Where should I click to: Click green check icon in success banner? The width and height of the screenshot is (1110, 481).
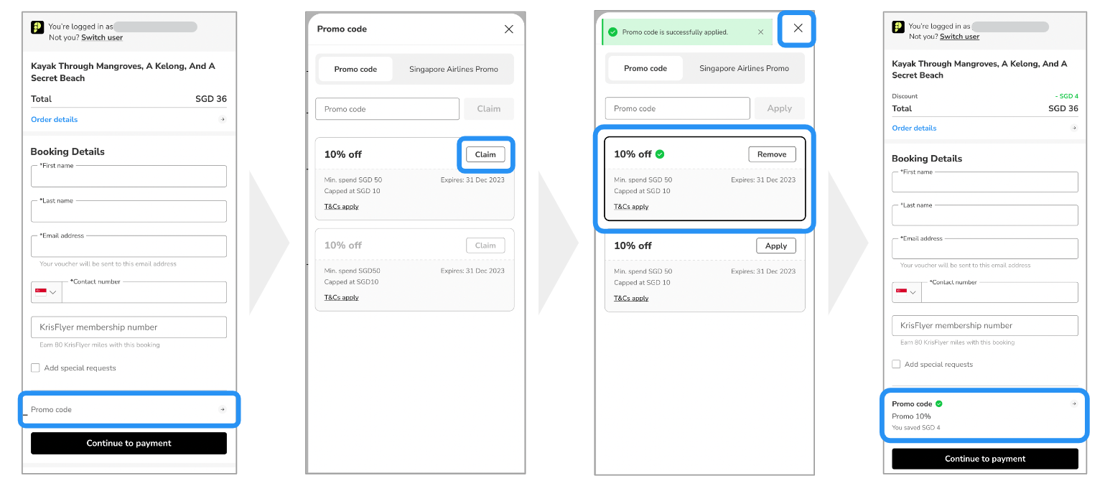tap(612, 32)
